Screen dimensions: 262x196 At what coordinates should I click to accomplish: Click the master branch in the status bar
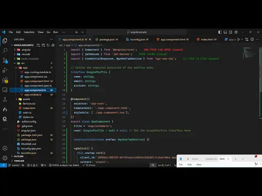pos(14,165)
